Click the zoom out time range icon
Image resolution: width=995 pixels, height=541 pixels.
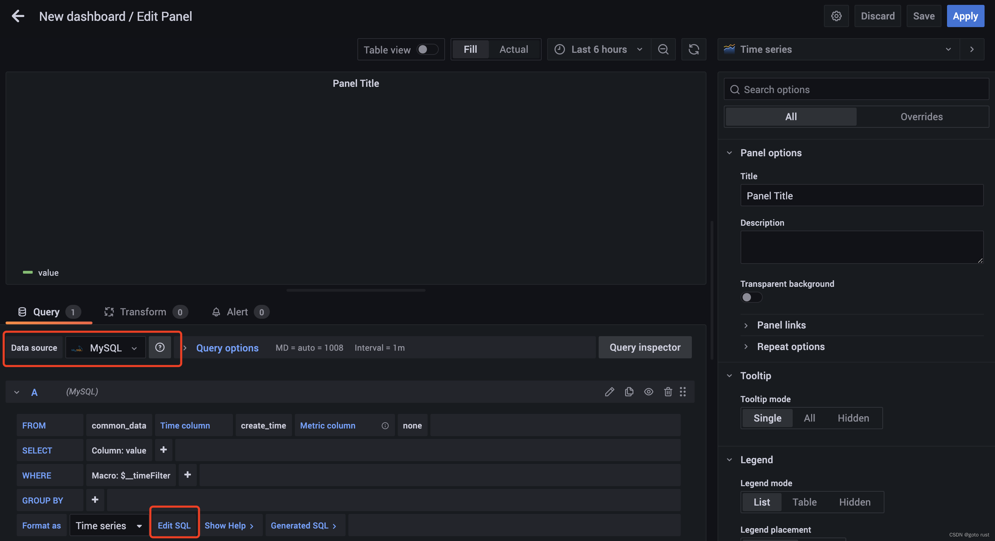(x=663, y=49)
